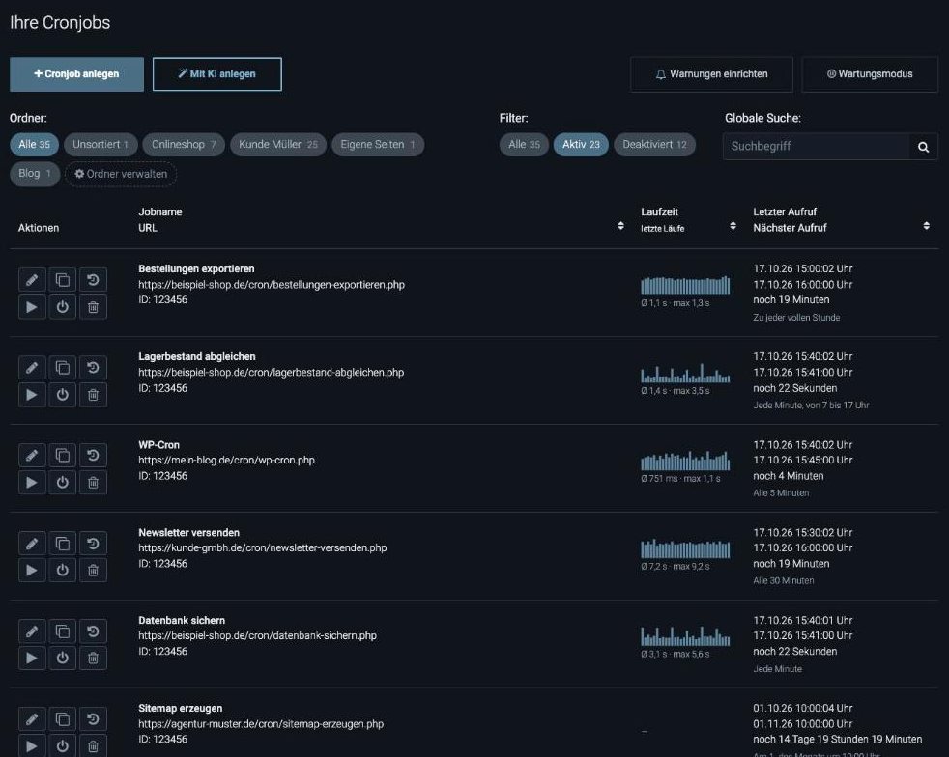Open the bestellungen-exportieren.php URL
The image size is (949, 757).
(x=272, y=284)
